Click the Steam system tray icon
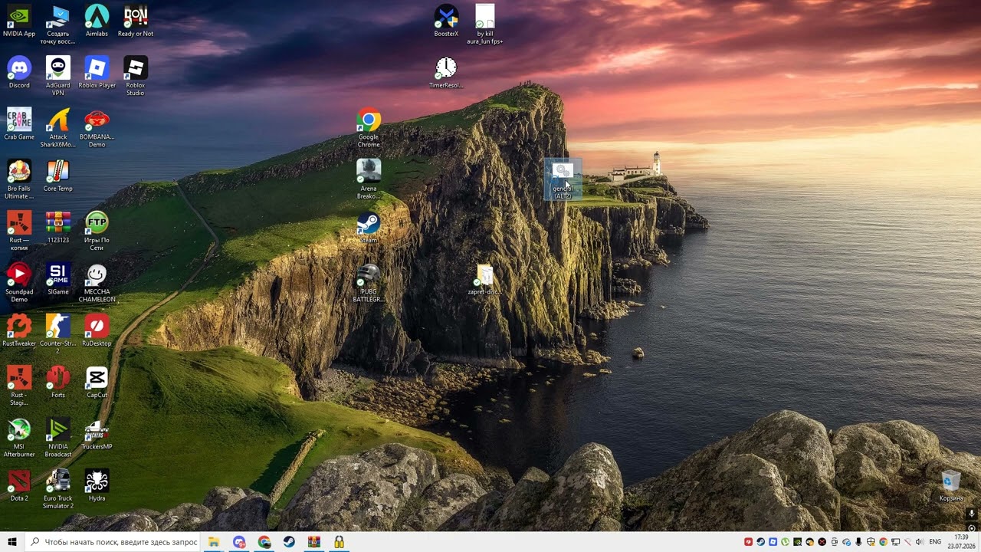This screenshot has height=552, width=981. (x=760, y=542)
